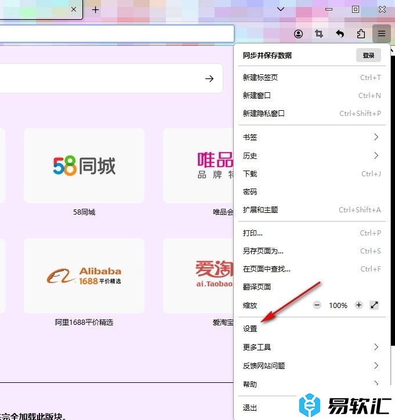Open a new tab with the plus icon
The width and height of the screenshot is (395, 420).
pyautogui.click(x=95, y=10)
